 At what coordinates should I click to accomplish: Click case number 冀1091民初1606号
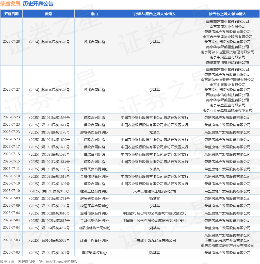(50, 147)
